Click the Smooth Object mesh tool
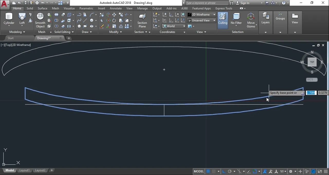329x175 pixels. pyautogui.click(x=40, y=20)
